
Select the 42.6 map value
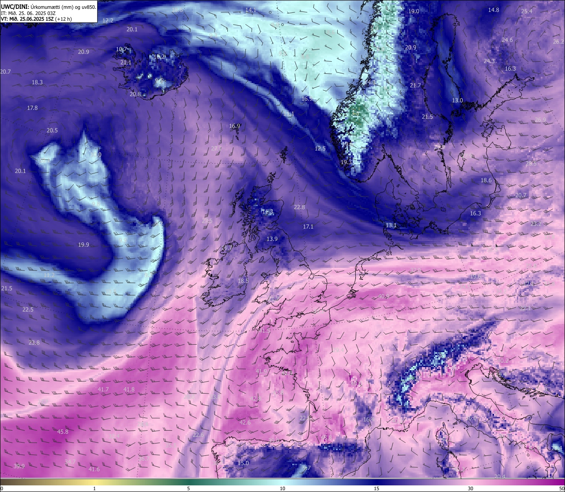245,422
